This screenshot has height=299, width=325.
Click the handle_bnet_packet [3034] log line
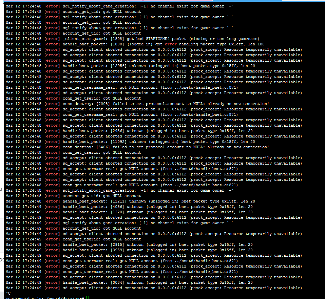tap(129, 282)
